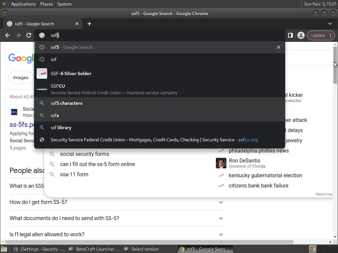Click the 'Report inappropriate' link
Image resolution: width=338 pixels, height=253 pixels.
click(324, 194)
